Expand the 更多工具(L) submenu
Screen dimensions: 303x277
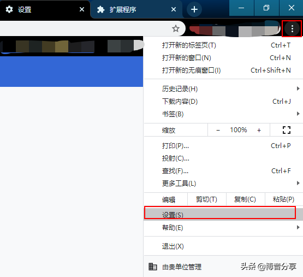[x=223, y=183]
